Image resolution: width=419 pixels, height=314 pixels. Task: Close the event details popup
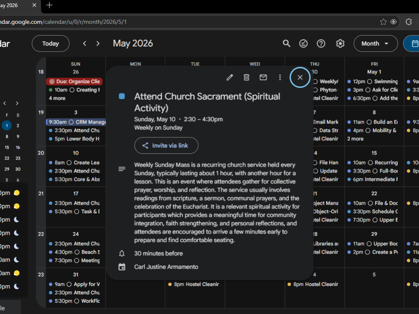[300, 77]
